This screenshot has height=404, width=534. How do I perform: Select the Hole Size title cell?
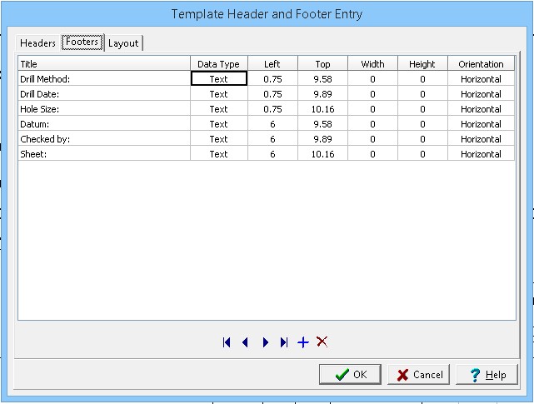click(103, 109)
